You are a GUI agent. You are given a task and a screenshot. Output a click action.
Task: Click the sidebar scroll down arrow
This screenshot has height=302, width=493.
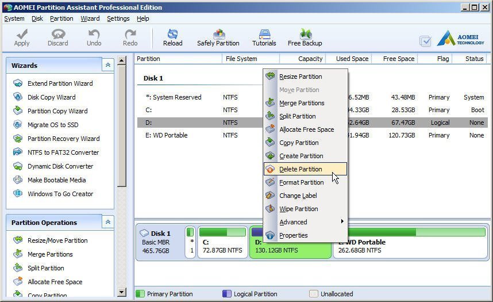[122, 292]
